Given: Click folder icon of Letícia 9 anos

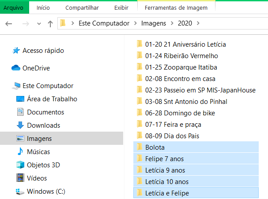Looking at the screenshot, I should 140,170.
